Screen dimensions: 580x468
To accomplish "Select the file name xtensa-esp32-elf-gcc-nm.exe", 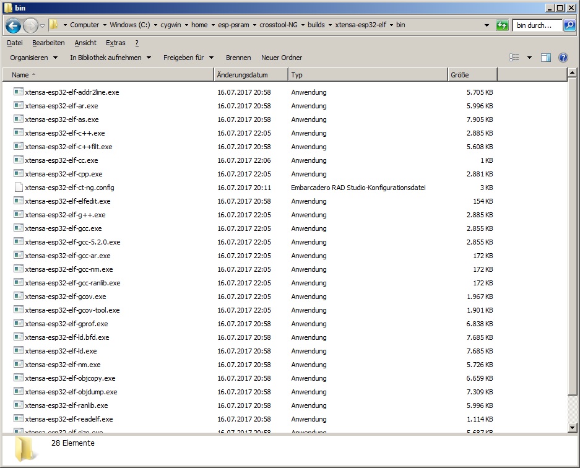I will click(69, 269).
